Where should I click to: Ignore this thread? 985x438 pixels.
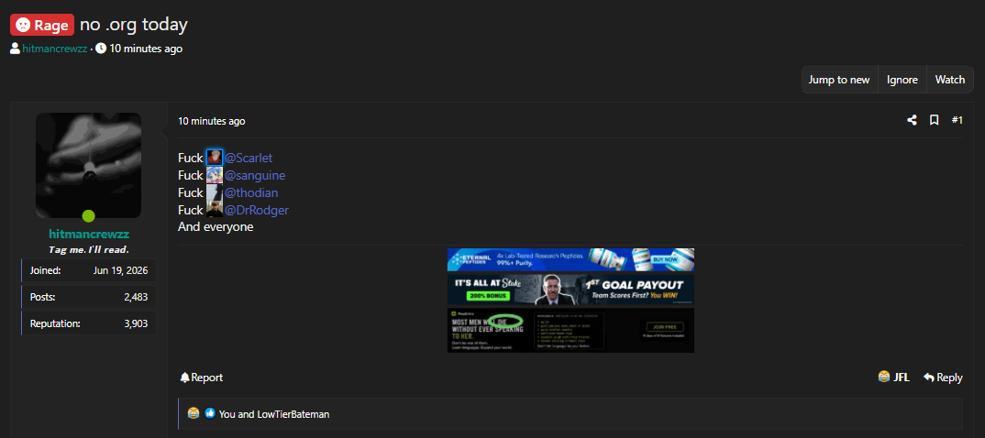902,80
